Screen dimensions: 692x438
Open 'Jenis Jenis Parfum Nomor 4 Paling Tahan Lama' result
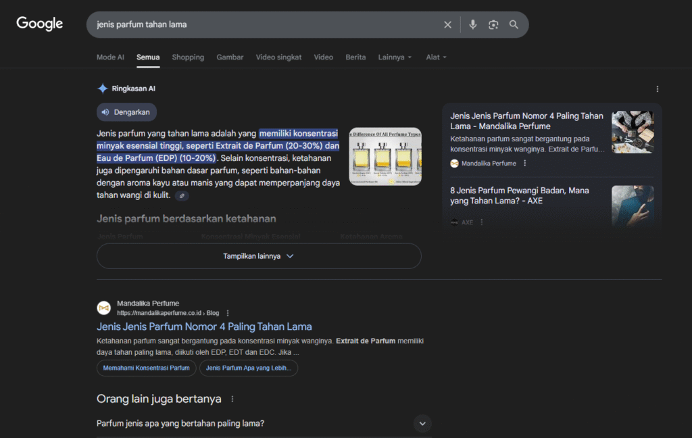[x=204, y=326]
